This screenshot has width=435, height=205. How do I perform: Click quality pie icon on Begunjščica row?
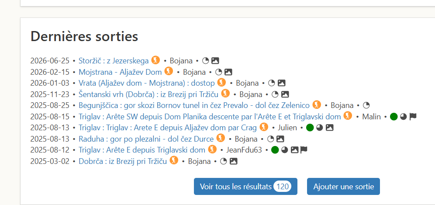coord(366,105)
